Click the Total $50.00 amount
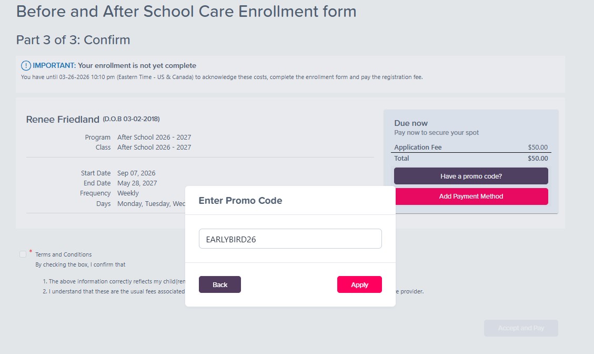 538,159
